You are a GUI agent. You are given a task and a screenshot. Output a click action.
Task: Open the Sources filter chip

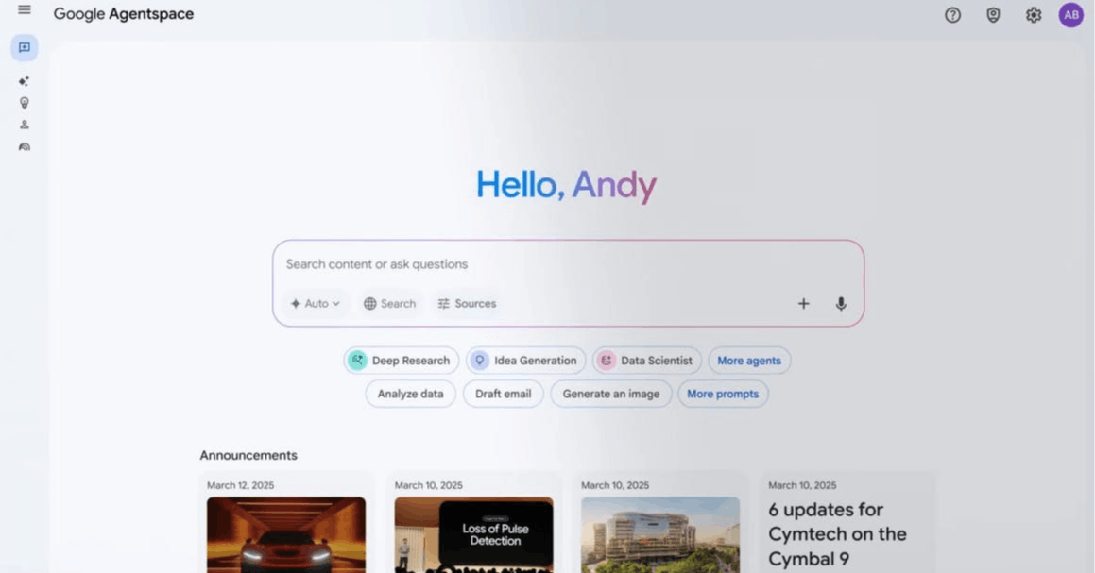[x=467, y=304]
